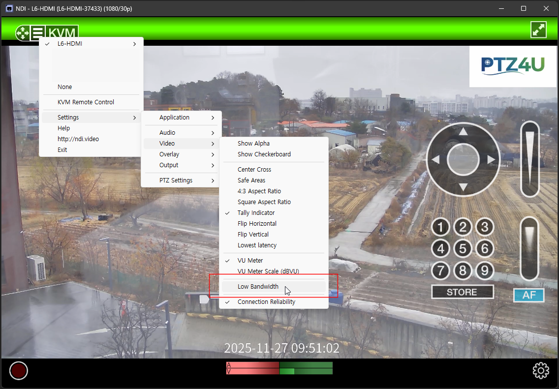
Task: Expand the Application submenu
Action: pos(182,117)
